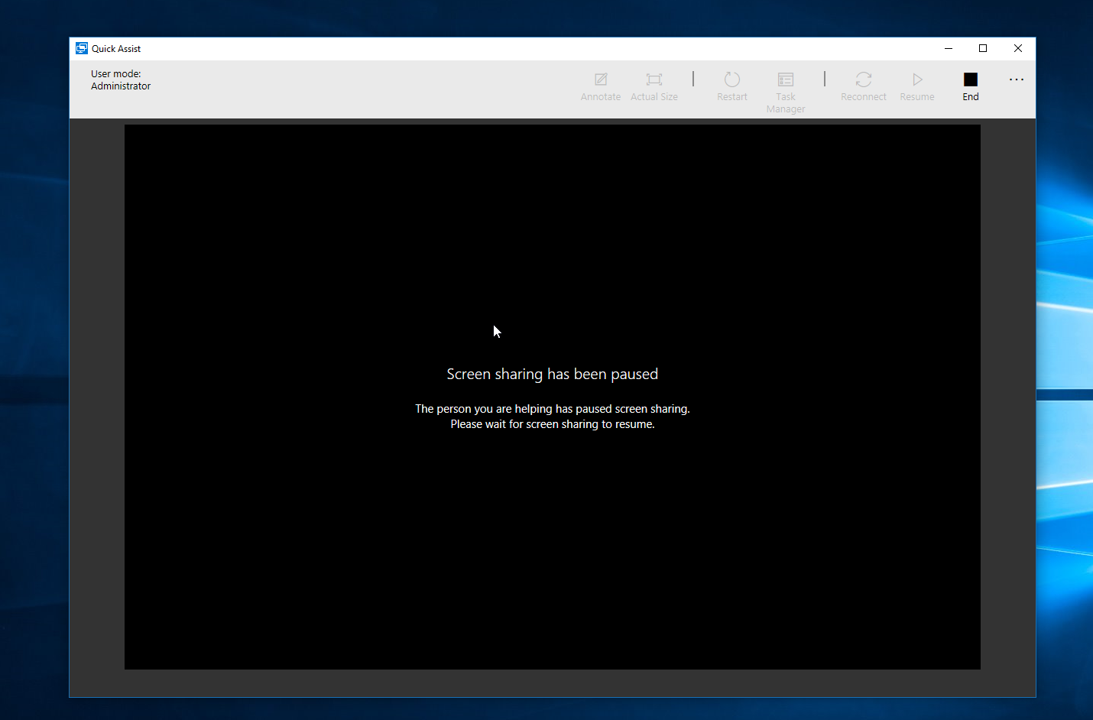Click the 'Screen sharing has been paused' heading

pos(552,374)
